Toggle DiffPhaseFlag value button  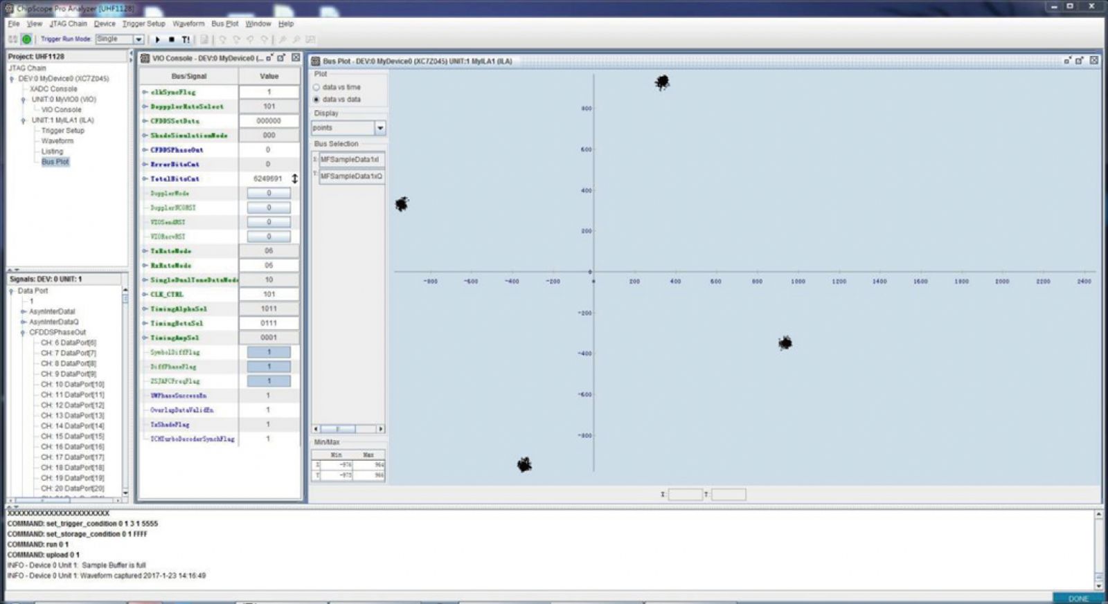click(269, 367)
